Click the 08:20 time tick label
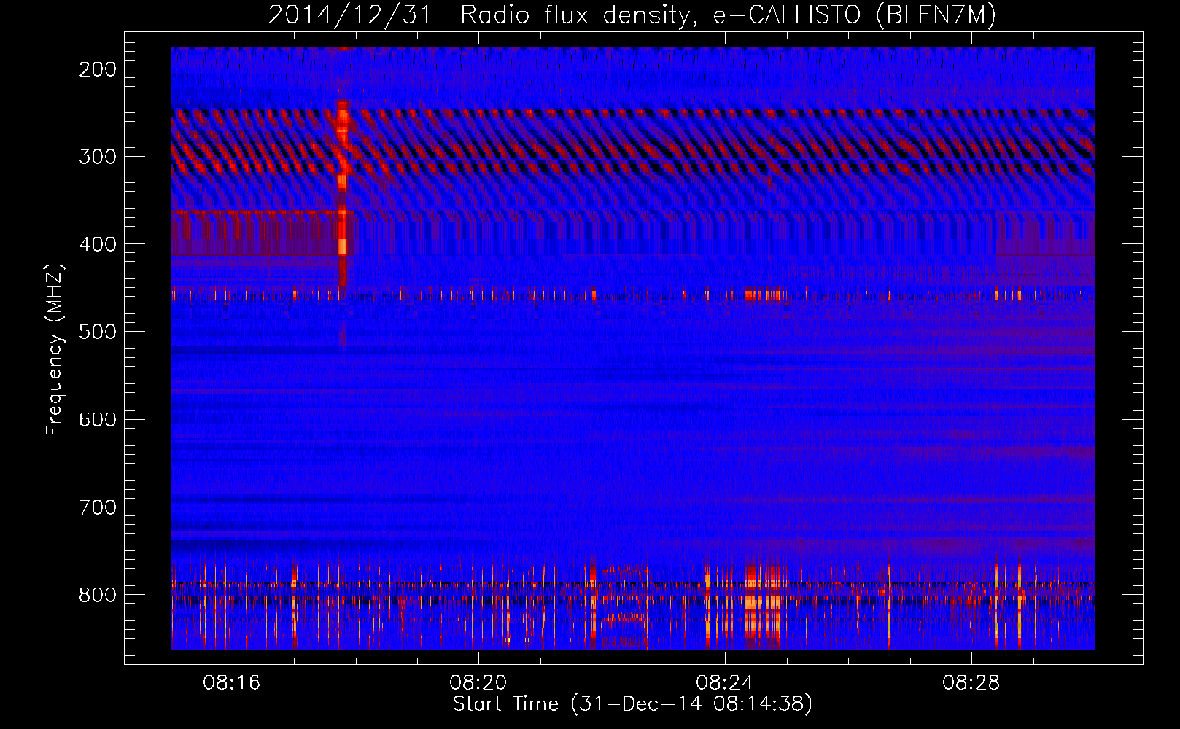Viewport: 1180px width, 729px height. (x=478, y=683)
